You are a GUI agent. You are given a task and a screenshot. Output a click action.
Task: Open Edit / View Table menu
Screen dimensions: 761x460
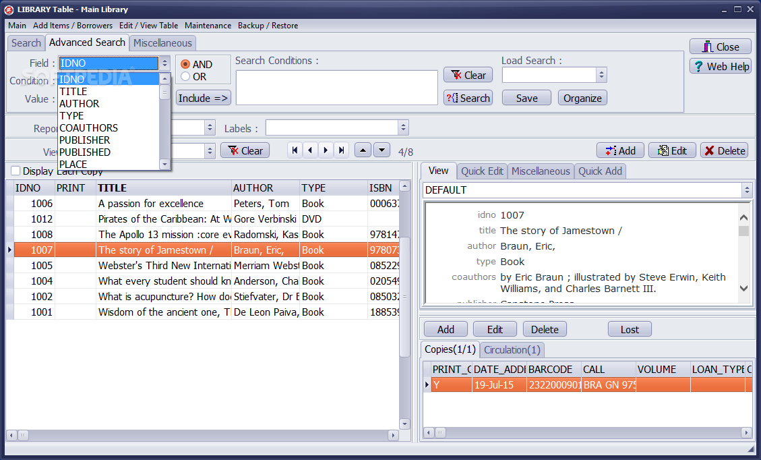pyautogui.click(x=148, y=25)
